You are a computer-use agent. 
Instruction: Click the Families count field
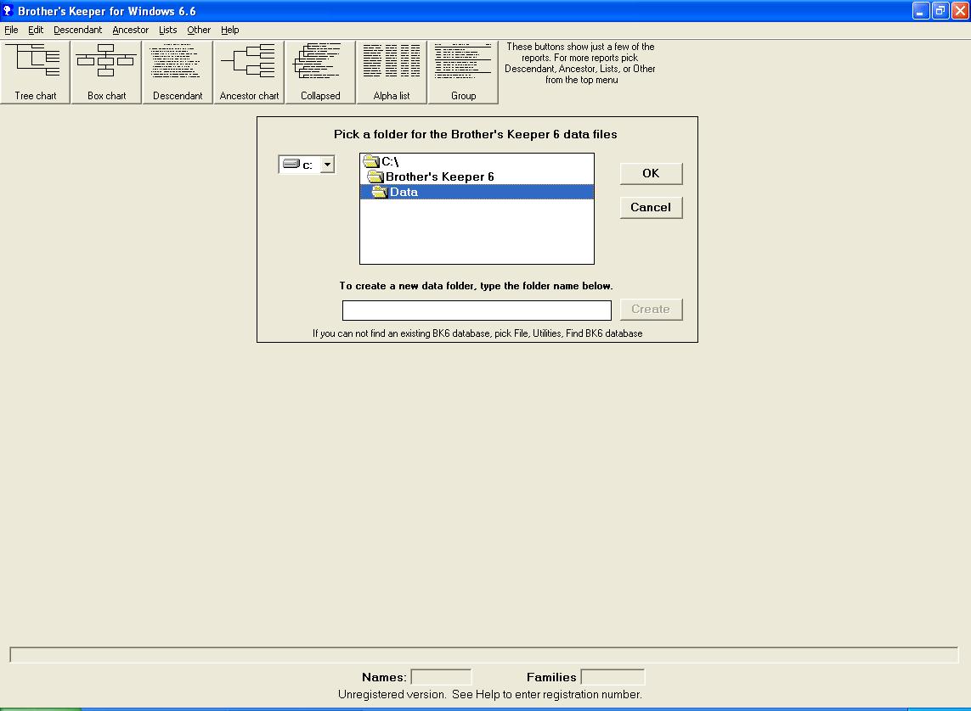pyautogui.click(x=613, y=677)
